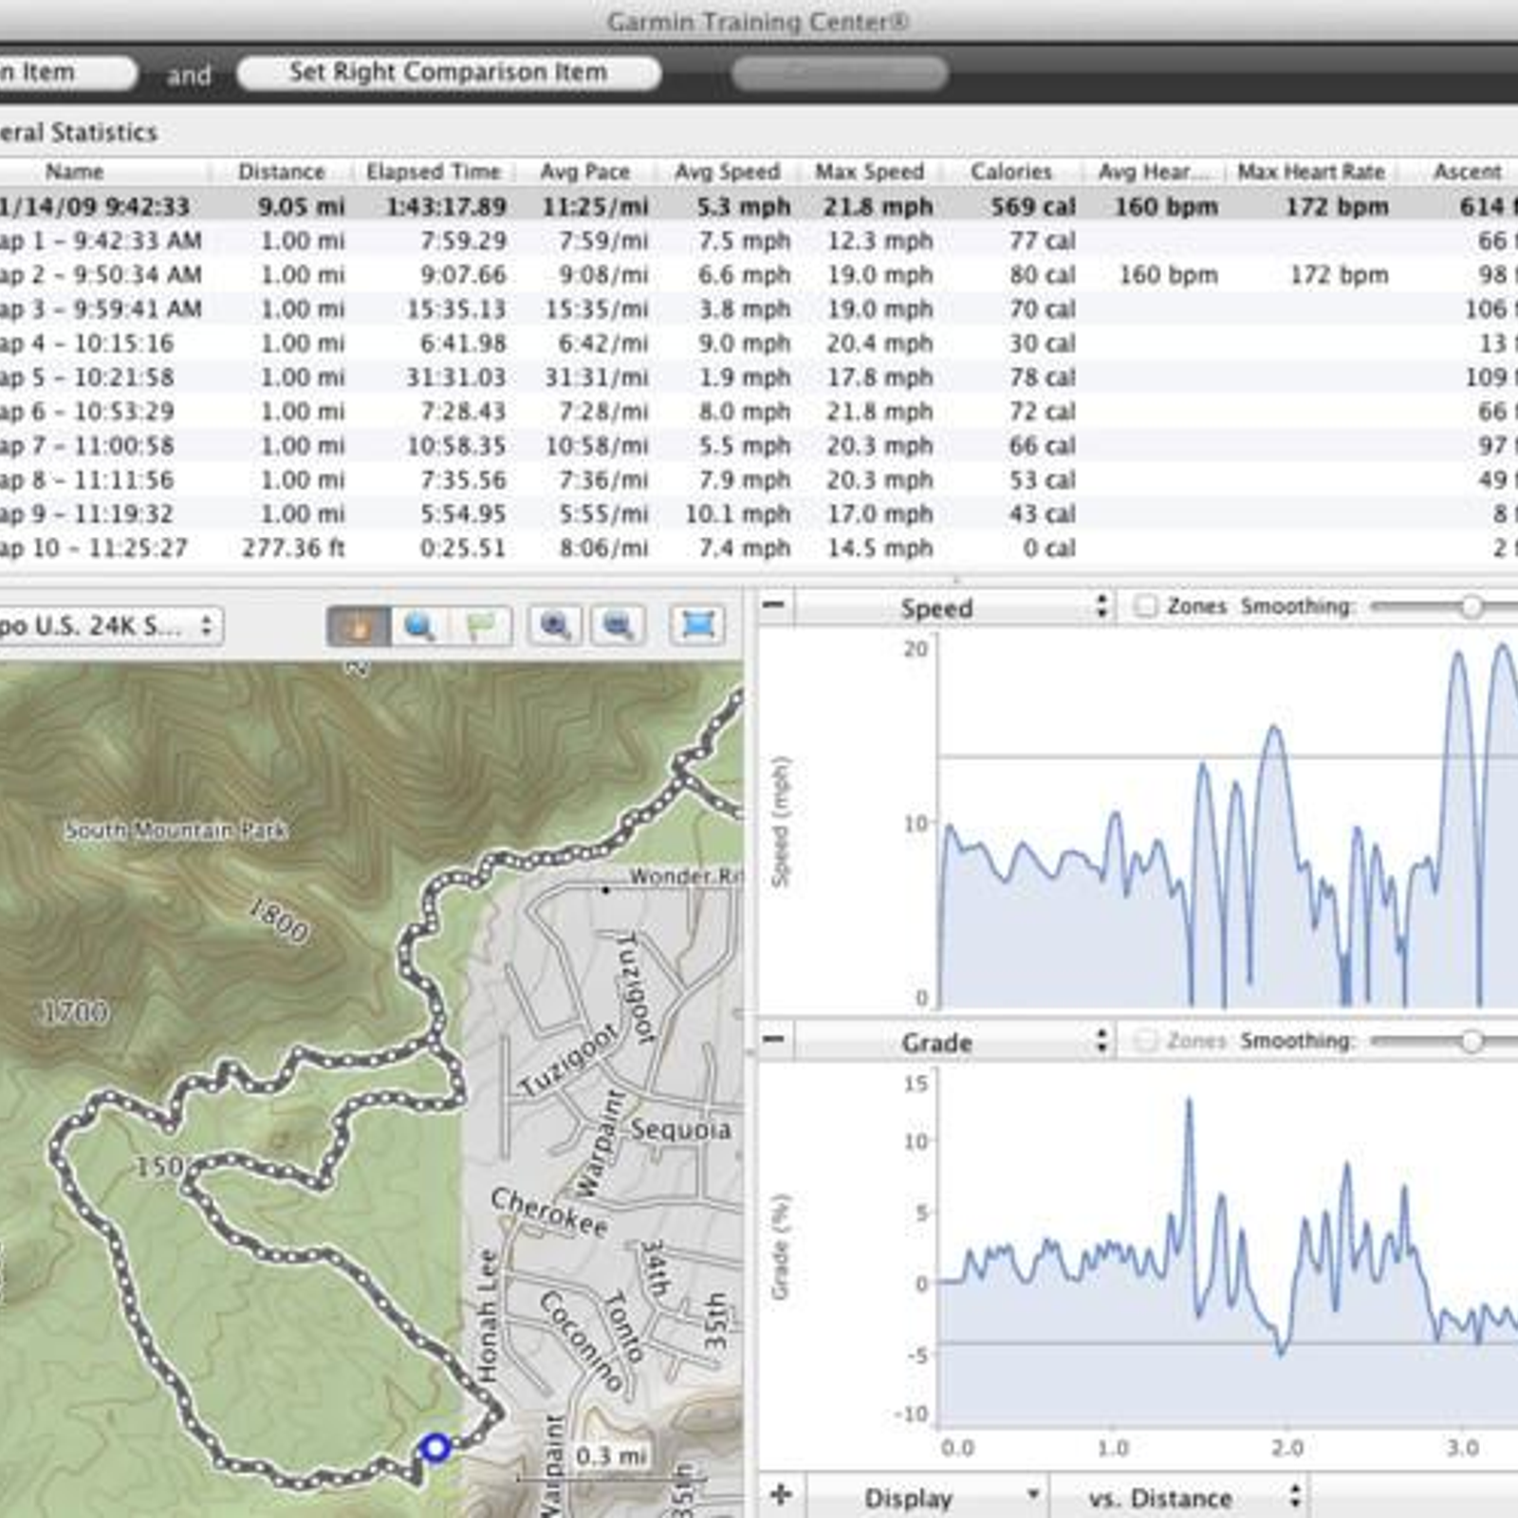Sort by the Max Speed column header
The image size is (1518, 1518).
tap(870, 172)
